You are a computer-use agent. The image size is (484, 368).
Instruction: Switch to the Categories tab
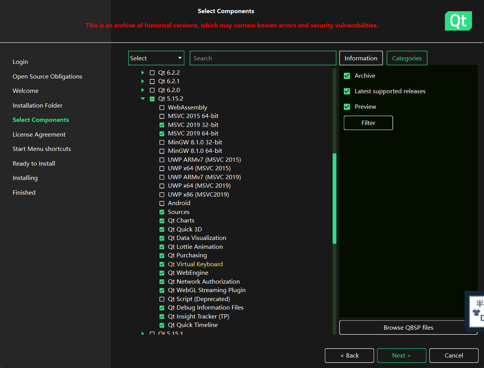click(x=407, y=58)
